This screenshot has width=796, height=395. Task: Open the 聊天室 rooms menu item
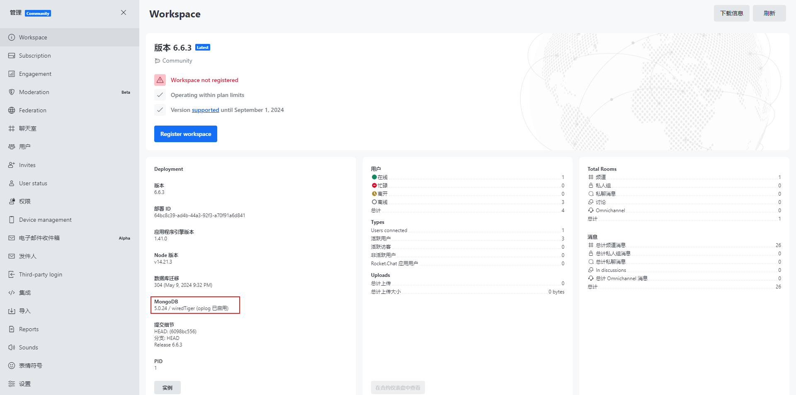pyautogui.click(x=28, y=128)
